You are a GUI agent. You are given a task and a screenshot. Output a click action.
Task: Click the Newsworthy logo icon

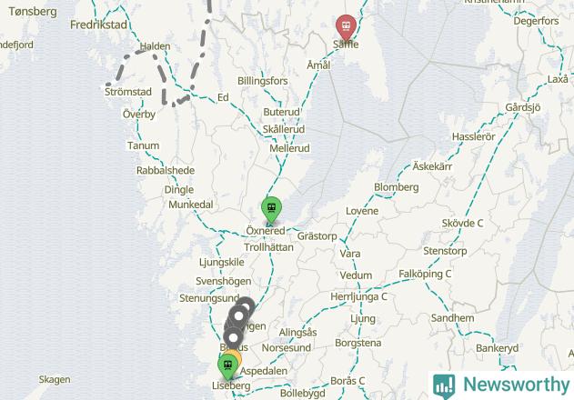[x=444, y=385]
